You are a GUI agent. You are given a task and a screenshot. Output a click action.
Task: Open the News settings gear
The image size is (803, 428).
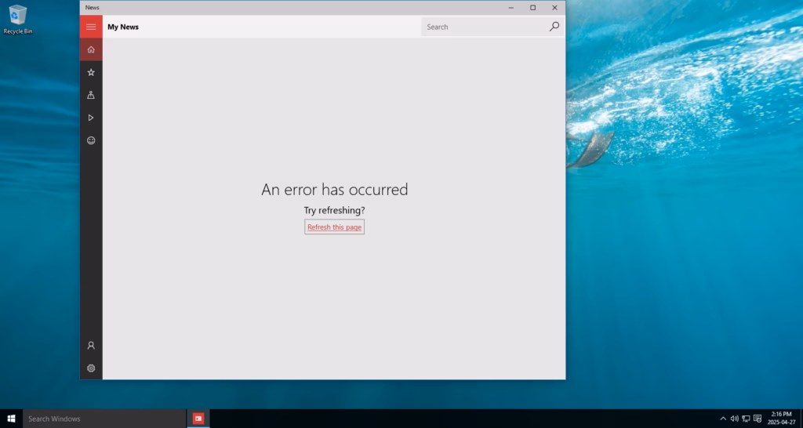pos(91,368)
